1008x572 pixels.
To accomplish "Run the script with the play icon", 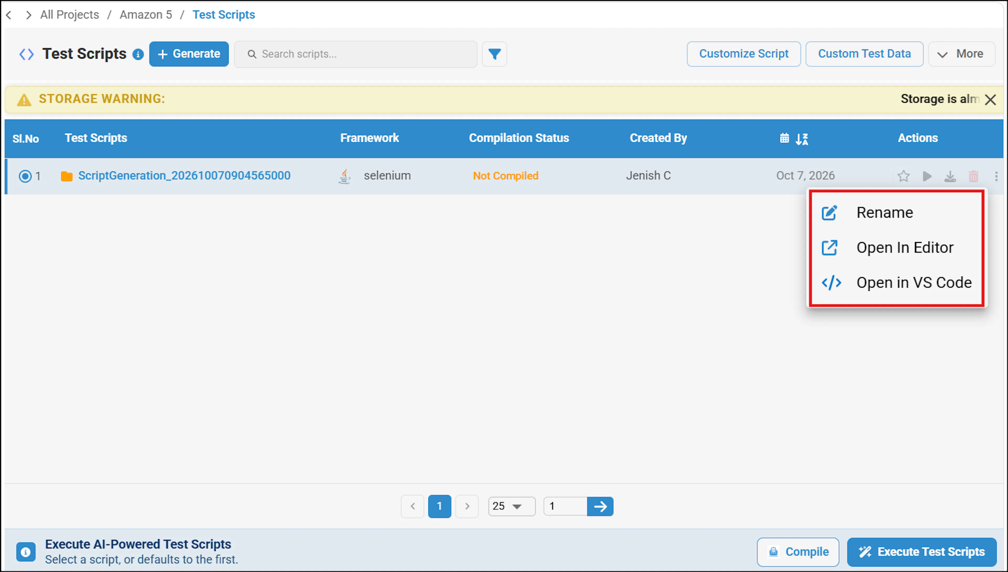I will coord(927,176).
